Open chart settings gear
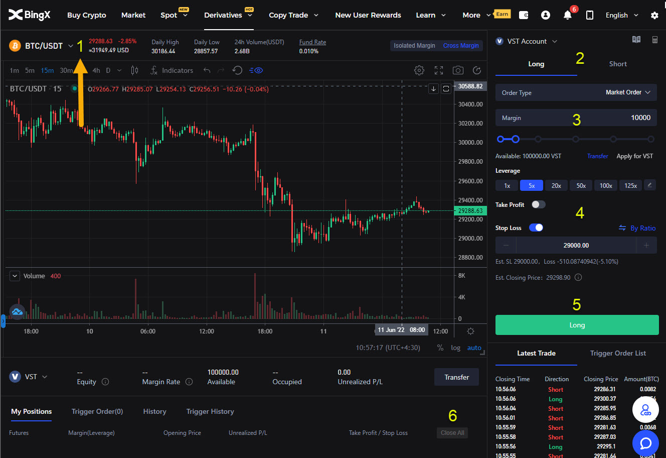 (419, 70)
